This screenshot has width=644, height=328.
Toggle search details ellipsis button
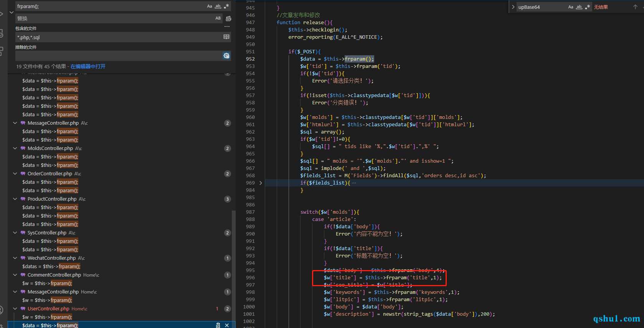point(227,27)
